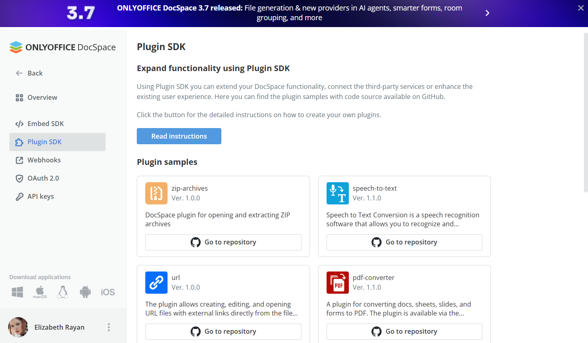Download the Android application
Screen dimensions: 588x343
click(85, 292)
